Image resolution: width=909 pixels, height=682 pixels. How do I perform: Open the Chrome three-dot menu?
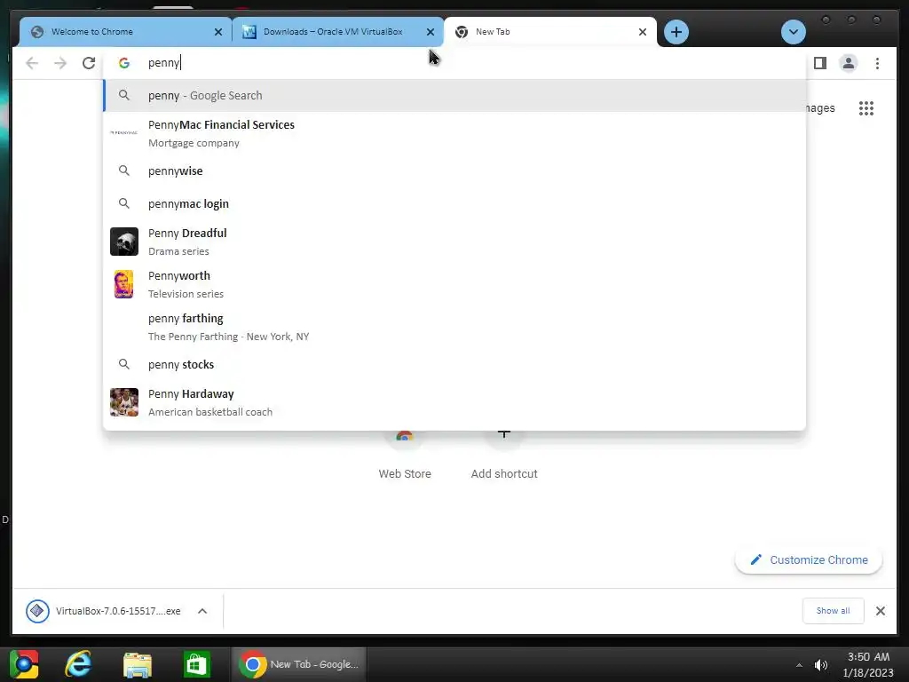877,63
